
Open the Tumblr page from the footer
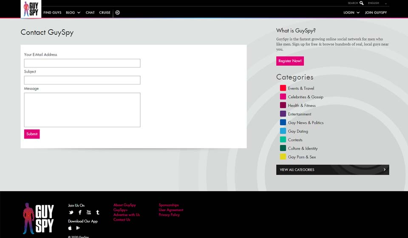pos(98,213)
